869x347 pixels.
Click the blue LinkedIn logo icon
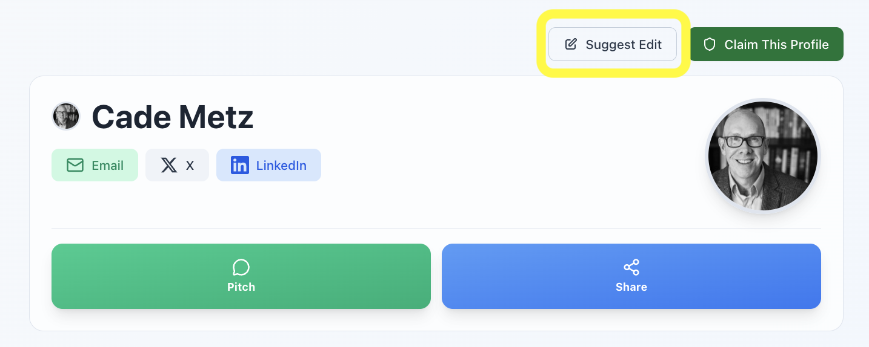click(x=240, y=165)
